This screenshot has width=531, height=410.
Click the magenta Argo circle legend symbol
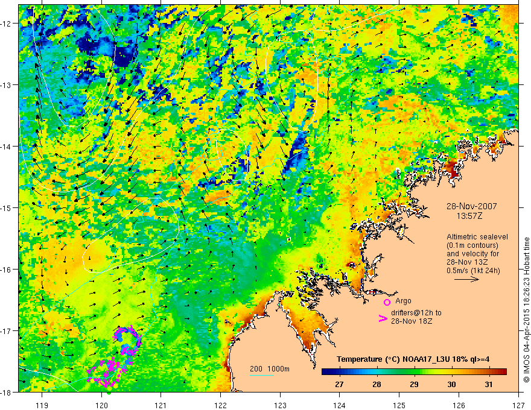[x=387, y=302]
